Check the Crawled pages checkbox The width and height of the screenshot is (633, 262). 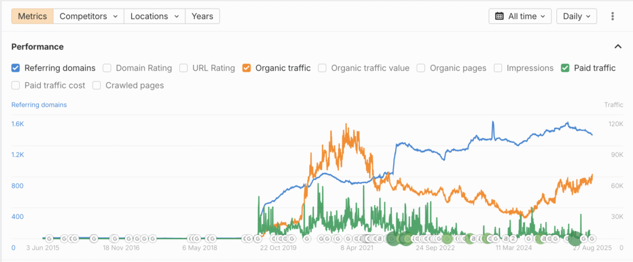pyautogui.click(x=97, y=85)
